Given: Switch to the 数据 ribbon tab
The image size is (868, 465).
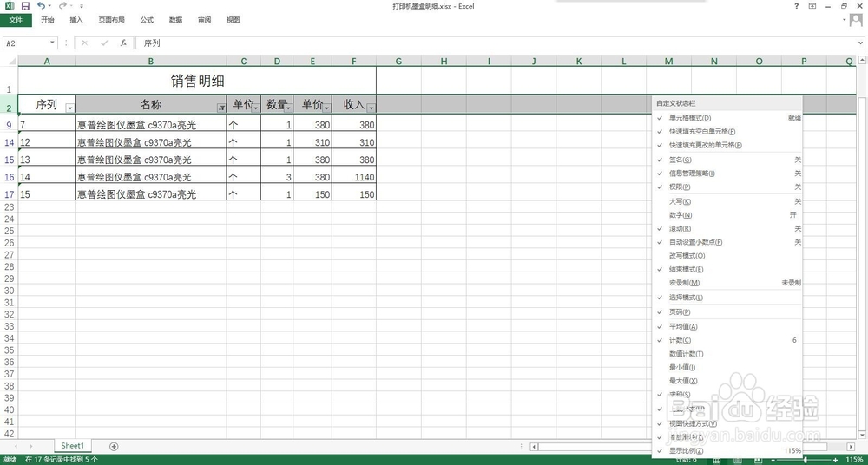Looking at the screenshot, I should point(175,20).
